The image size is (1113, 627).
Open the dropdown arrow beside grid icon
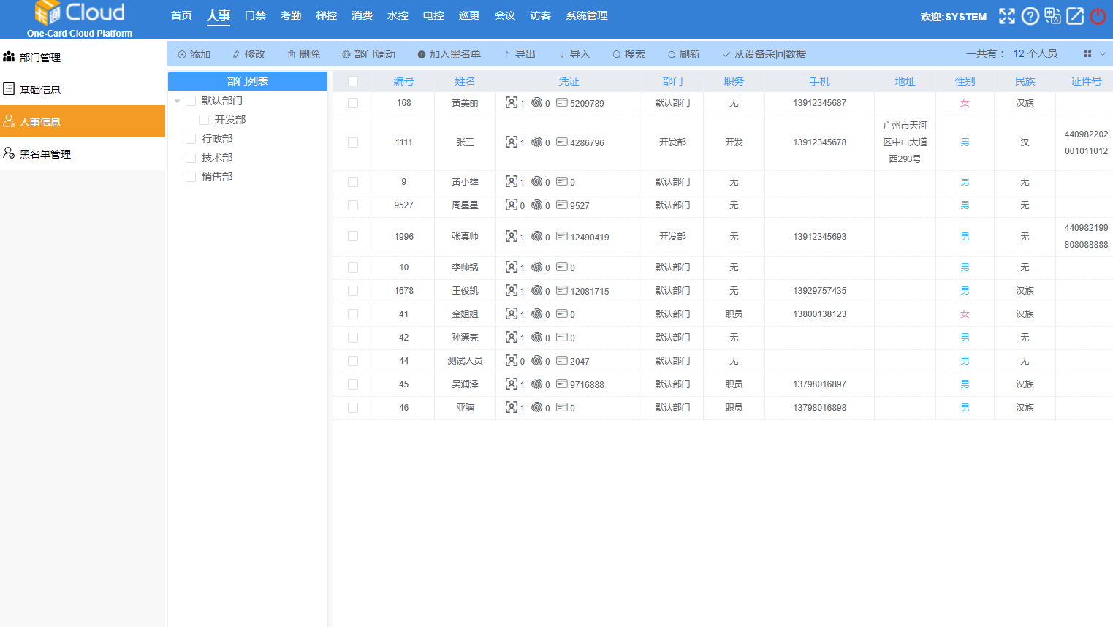coord(1103,54)
